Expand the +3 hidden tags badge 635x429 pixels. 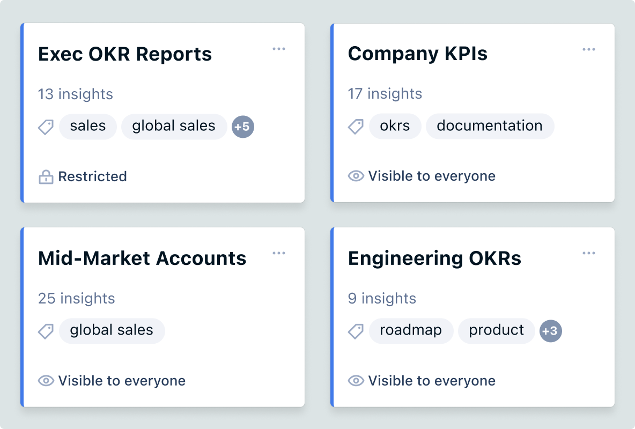tap(550, 331)
